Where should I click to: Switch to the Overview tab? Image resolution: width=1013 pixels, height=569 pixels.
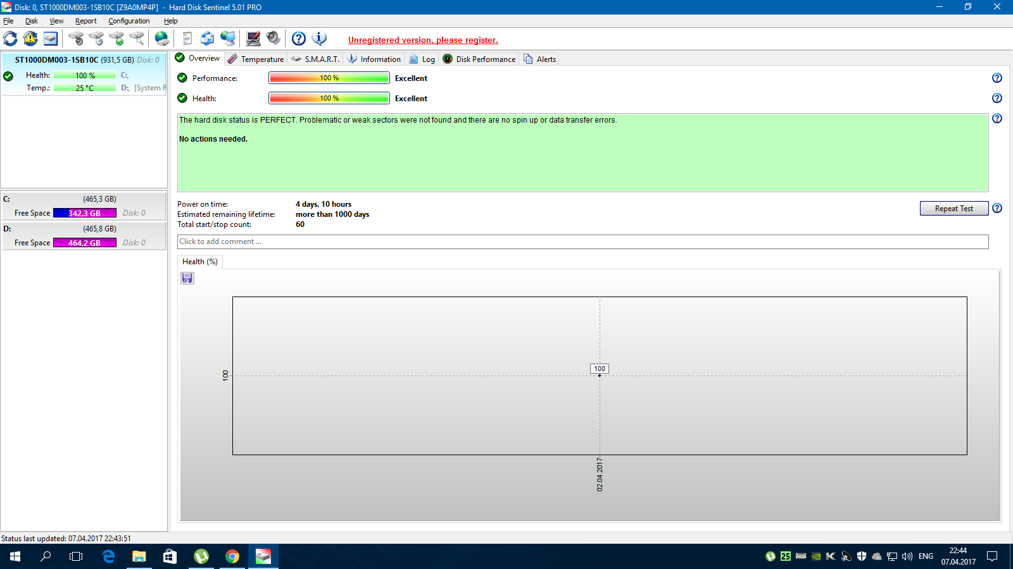198,58
